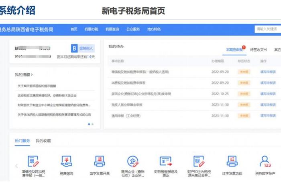281x189 pixels.
Task: Click 填写申报表 for 增值税及附加税费申报表 row
Action: click(268, 72)
